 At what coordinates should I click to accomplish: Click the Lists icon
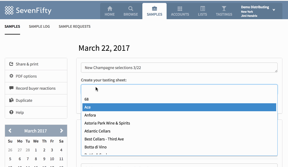coord(202,9)
